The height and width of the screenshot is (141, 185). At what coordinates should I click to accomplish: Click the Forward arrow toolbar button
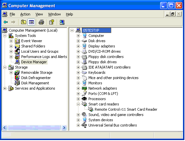coord(13,22)
